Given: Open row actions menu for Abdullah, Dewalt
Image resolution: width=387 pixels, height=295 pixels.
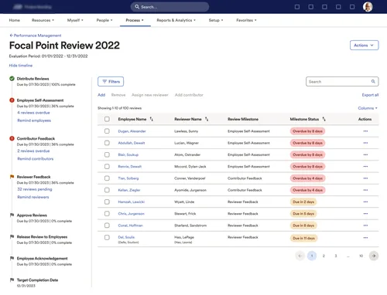Looking at the screenshot, I should coord(365,143).
